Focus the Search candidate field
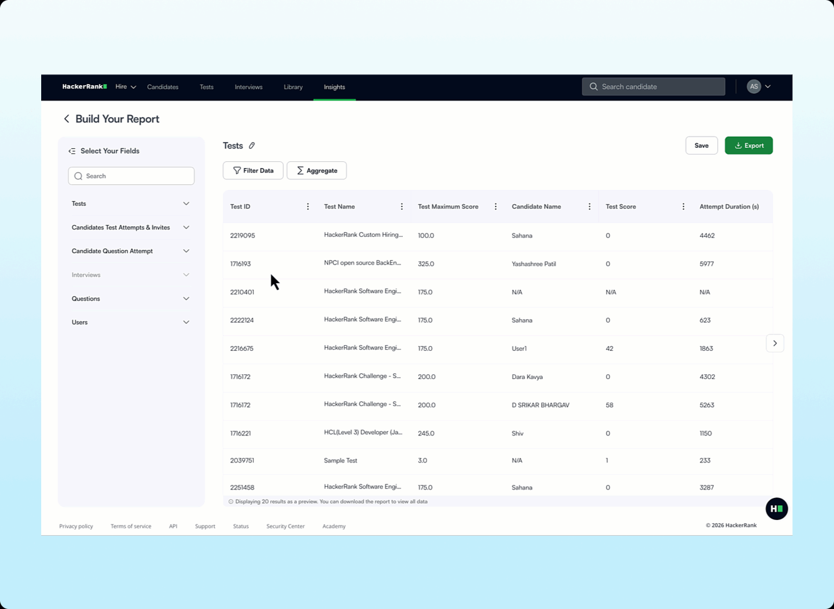Image resolution: width=834 pixels, height=609 pixels. tap(653, 87)
